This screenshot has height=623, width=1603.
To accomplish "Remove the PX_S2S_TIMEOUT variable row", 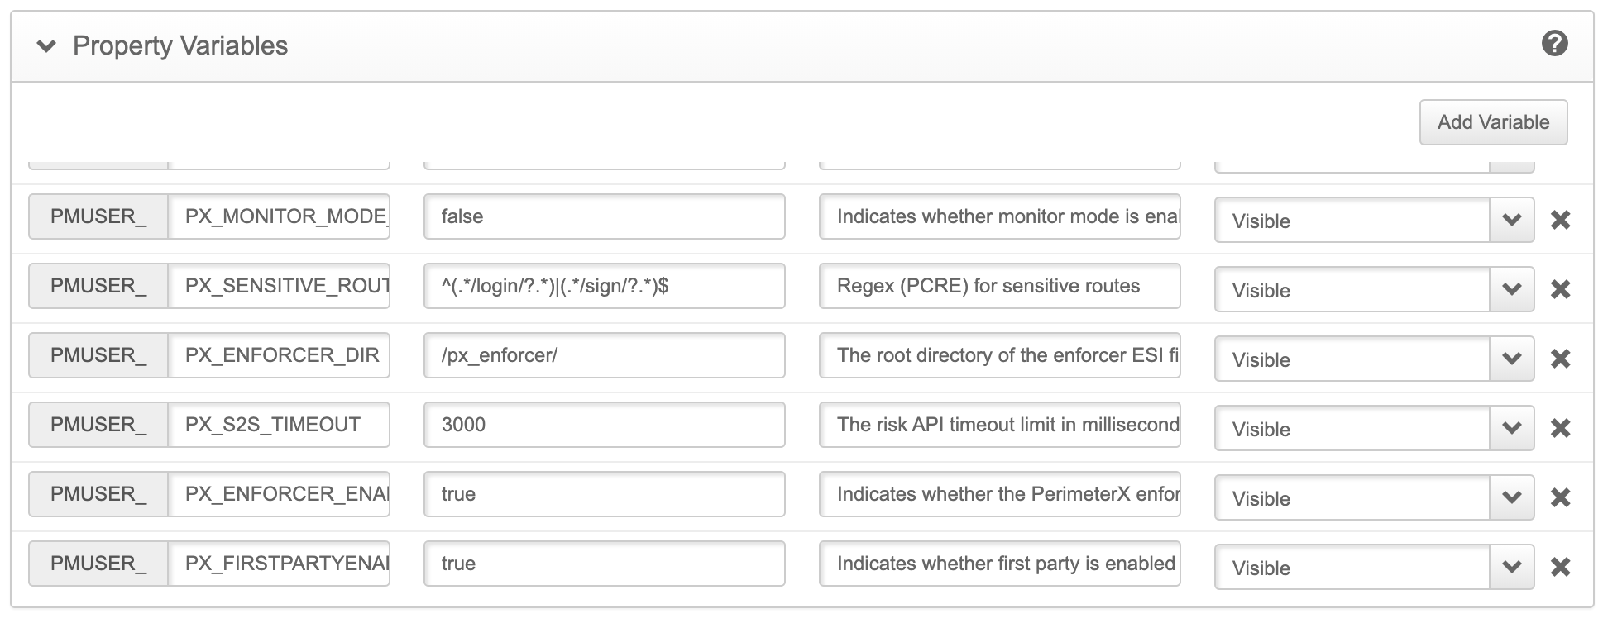I will pyautogui.click(x=1560, y=428).
